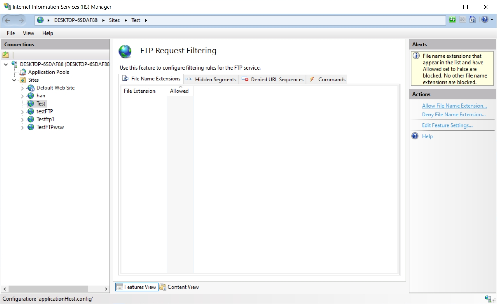Image resolution: width=497 pixels, height=304 pixels.
Task: Click the Default Web Site globe icon
Action: 31,88
